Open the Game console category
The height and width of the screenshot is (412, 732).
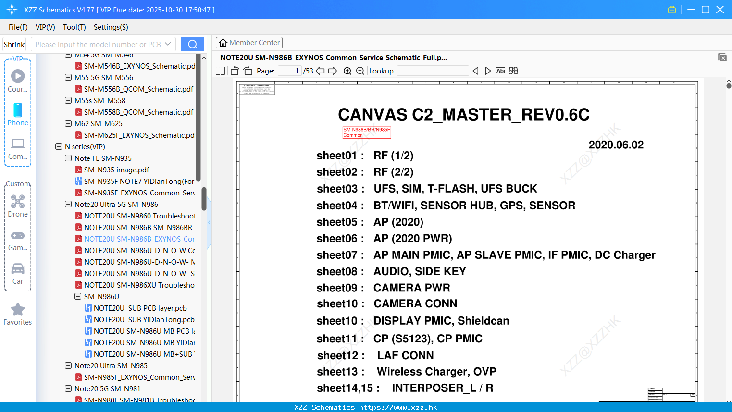point(18,240)
